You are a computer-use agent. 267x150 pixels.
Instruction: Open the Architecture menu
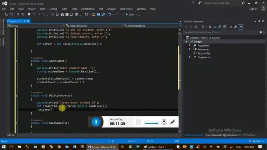88,9
